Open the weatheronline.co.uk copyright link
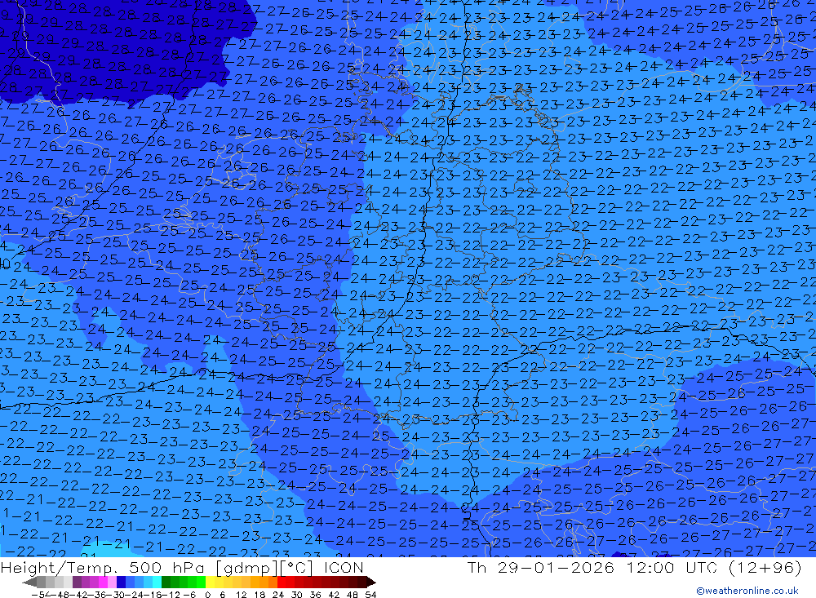 click(x=747, y=591)
